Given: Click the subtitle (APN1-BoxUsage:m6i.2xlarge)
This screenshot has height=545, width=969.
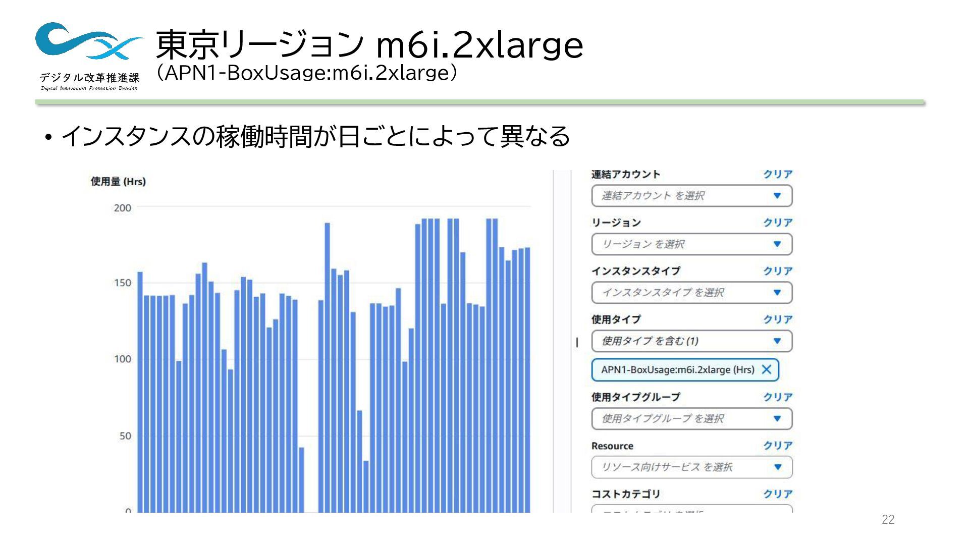Looking at the screenshot, I should (307, 73).
